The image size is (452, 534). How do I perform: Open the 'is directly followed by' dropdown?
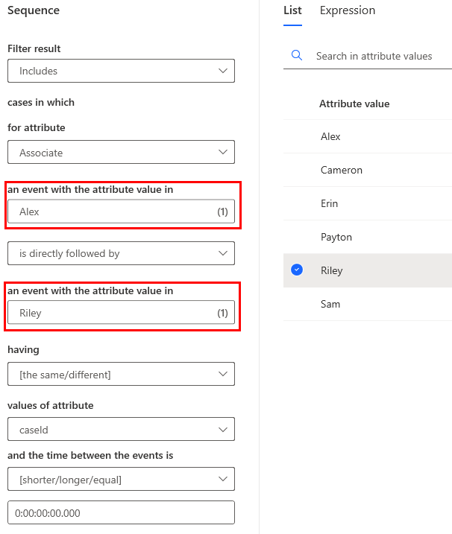(121, 253)
